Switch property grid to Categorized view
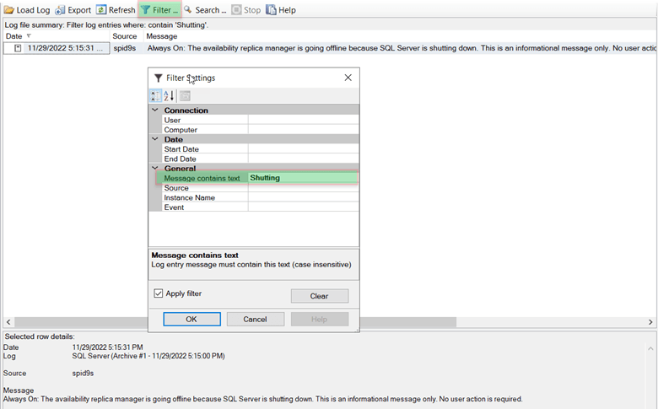The height and width of the screenshot is (409, 658). 155,95
